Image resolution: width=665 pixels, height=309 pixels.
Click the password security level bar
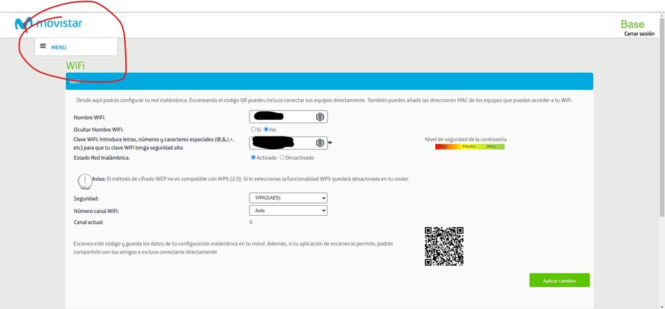pyautogui.click(x=470, y=147)
